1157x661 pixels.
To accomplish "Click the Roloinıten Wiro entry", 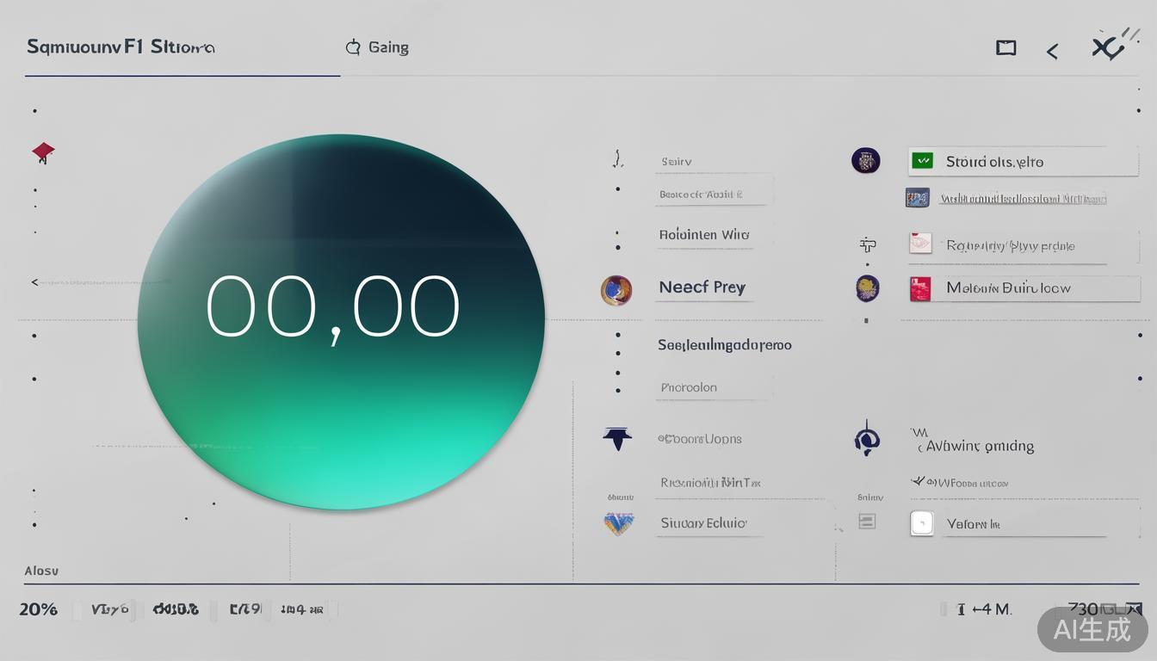I will 703,234.
